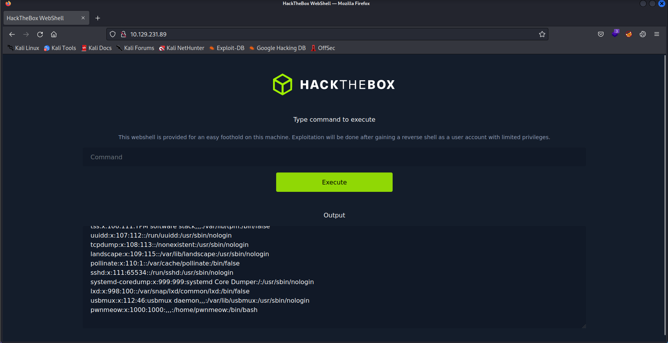Open the Google Hacking DB bookmark

(x=278, y=48)
